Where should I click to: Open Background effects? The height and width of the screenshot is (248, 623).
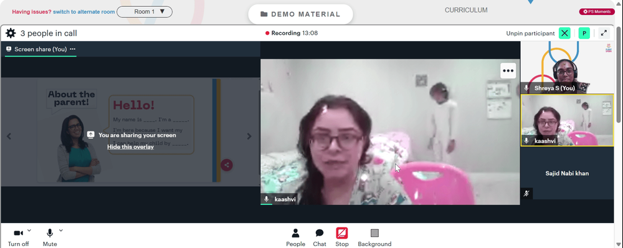click(x=374, y=237)
